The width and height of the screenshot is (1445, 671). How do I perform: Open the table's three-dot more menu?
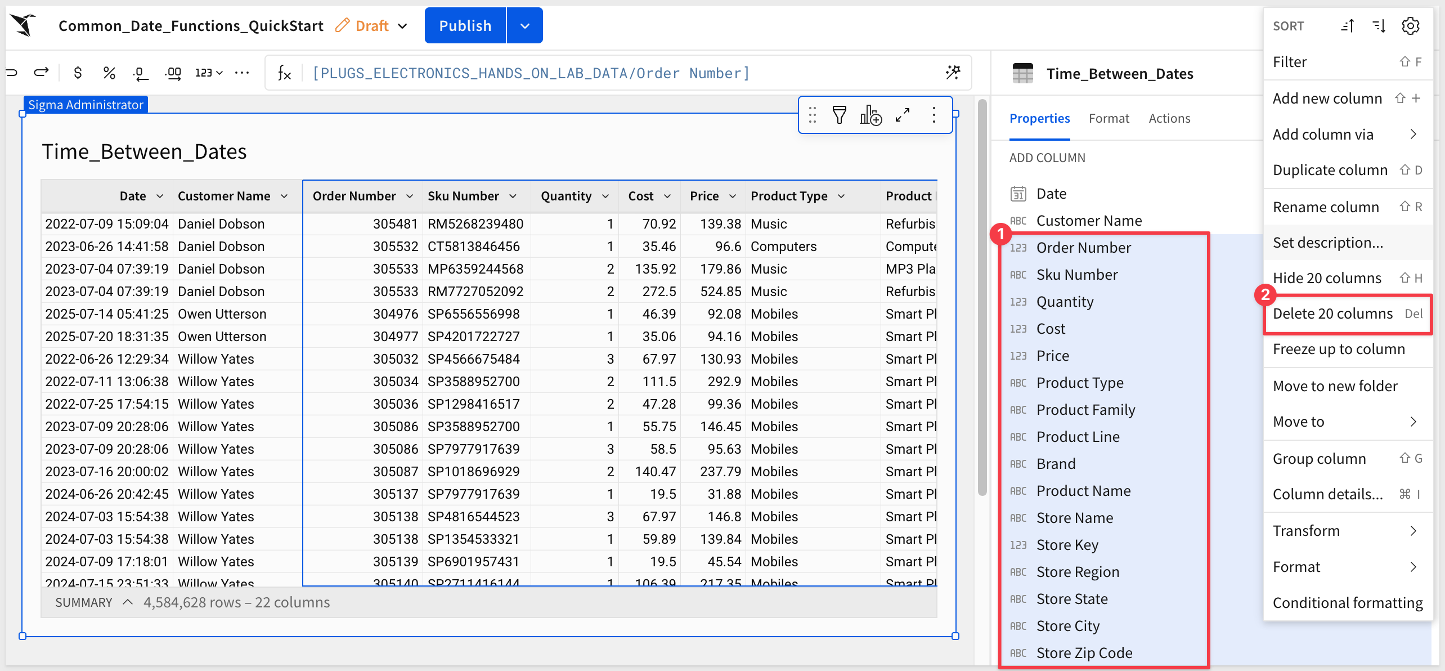934,115
